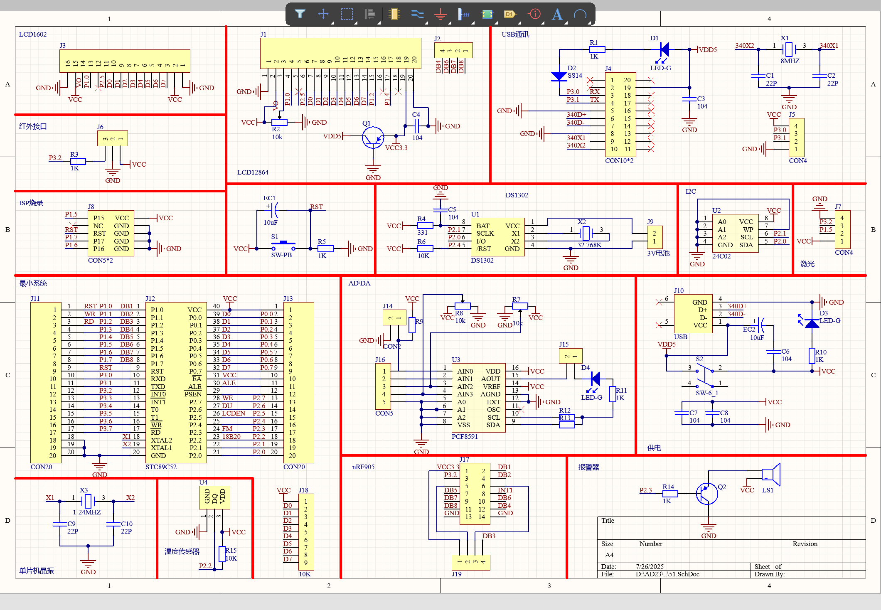Select the Move objects cross-arrow tool

click(x=323, y=14)
